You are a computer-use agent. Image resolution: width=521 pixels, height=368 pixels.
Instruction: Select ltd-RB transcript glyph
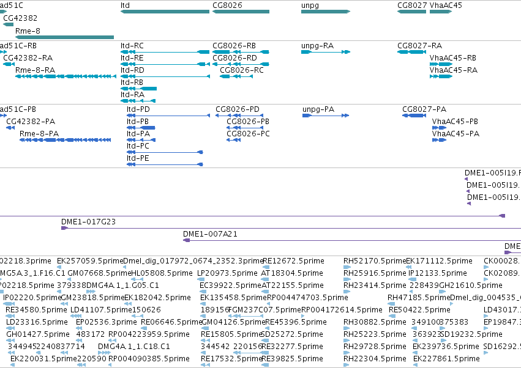138,89
